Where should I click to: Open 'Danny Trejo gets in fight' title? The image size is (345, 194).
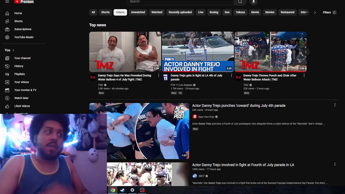pyautogui.click(x=196, y=78)
